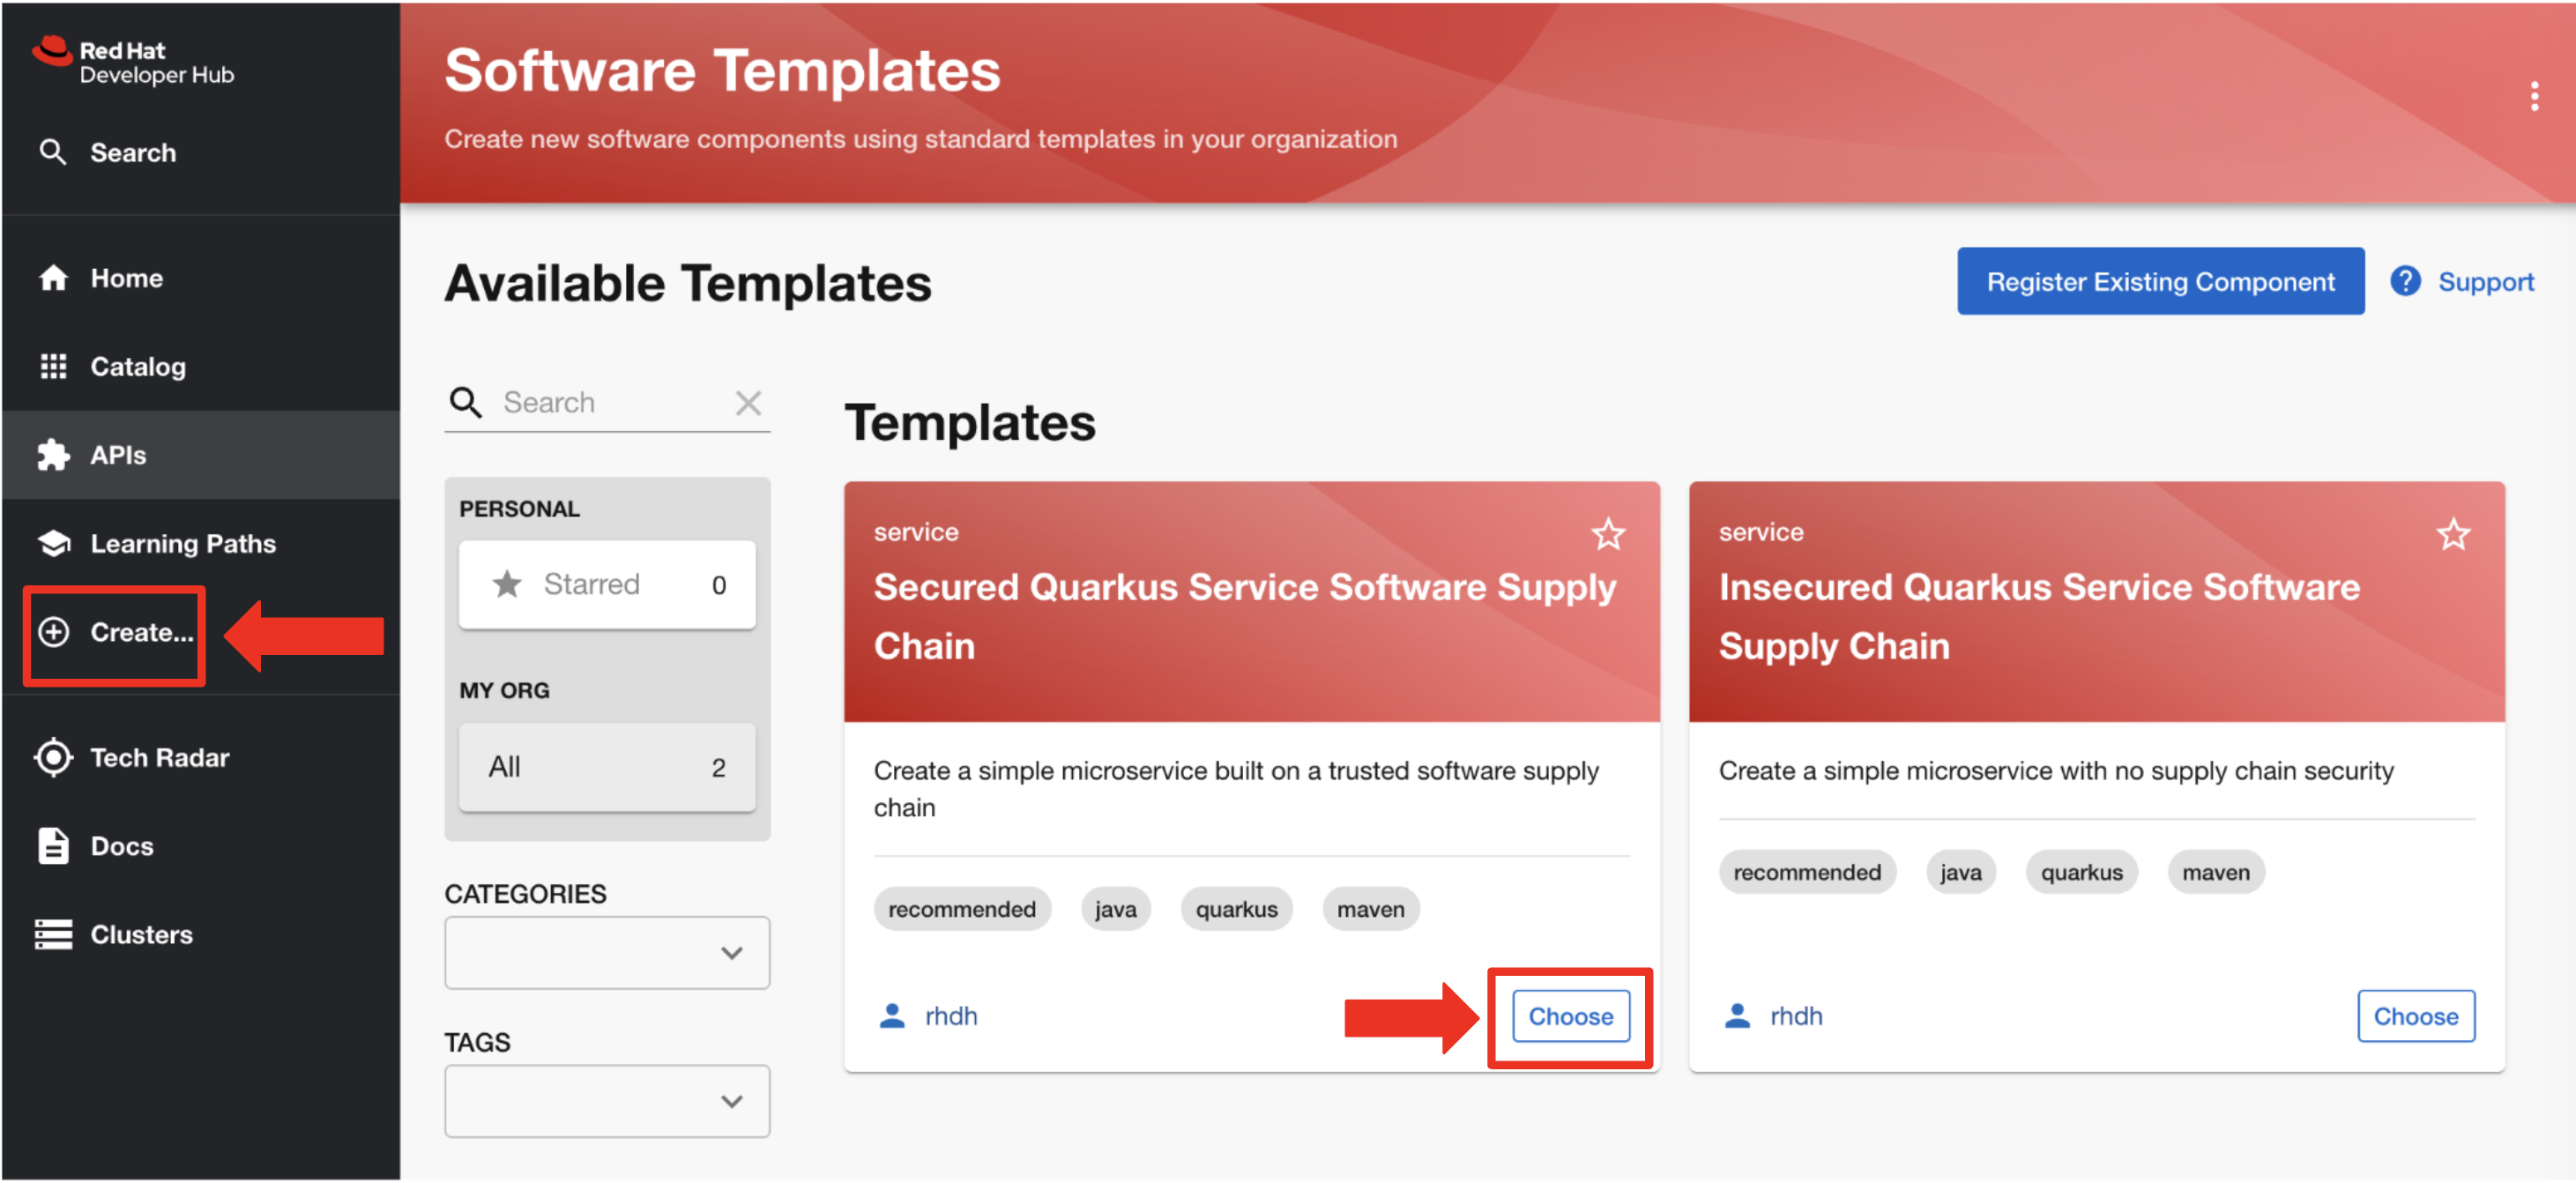Screen dimensions: 2576x1183
Task: Open rhdh owner link on Insecured card
Action: pos(1796,1016)
